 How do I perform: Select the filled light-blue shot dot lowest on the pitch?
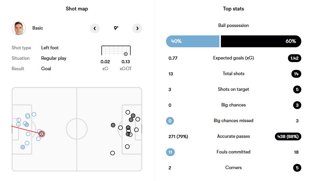pos(23,147)
